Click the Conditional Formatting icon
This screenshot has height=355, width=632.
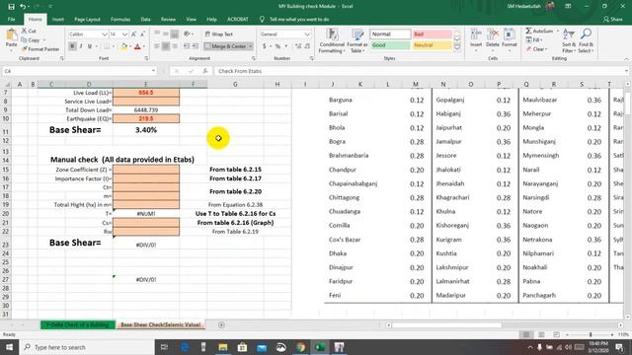[332, 35]
